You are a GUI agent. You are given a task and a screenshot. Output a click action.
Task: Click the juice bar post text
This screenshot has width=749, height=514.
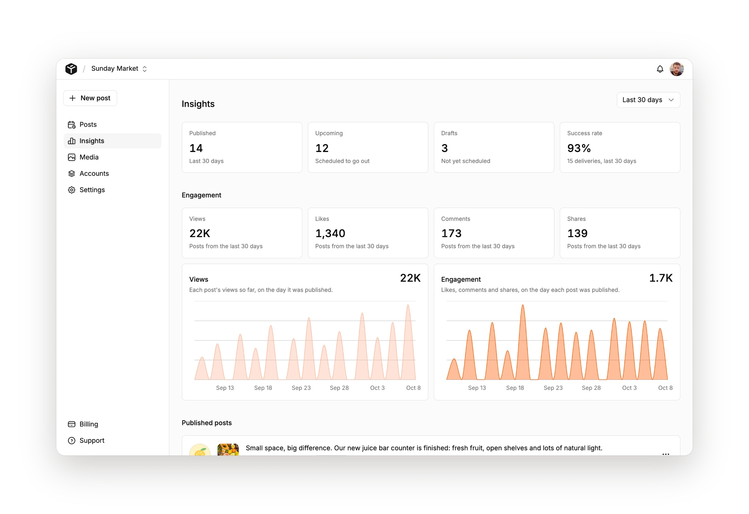[x=424, y=448]
